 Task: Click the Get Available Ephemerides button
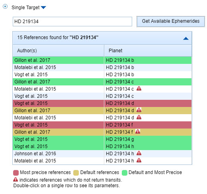tap(171, 21)
